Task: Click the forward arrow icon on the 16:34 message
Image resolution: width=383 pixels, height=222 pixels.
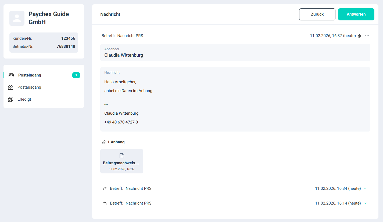Action: click(x=105, y=188)
